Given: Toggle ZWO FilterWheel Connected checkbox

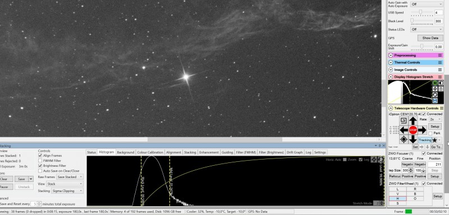Looking at the screenshot, I should point(424,183).
